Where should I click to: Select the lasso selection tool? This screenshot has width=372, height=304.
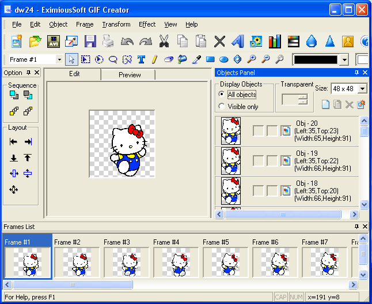(113, 59)
